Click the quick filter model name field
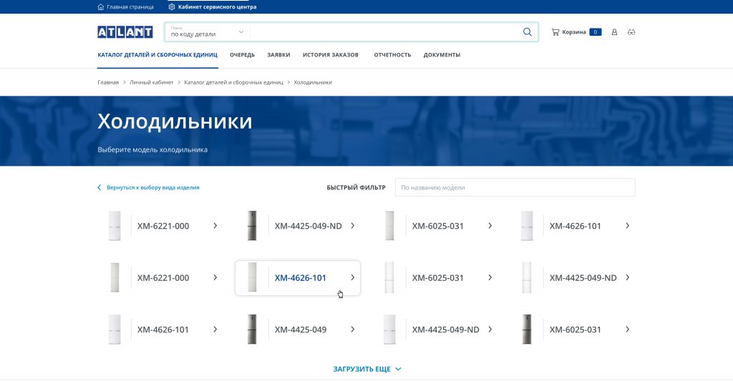The height and width of the screenshot is (381, 733). 515,187
